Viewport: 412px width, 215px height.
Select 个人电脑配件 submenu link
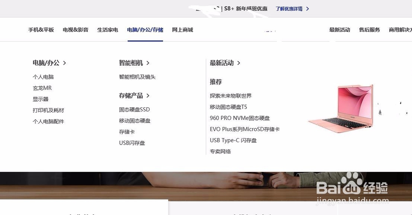point(48,121)
